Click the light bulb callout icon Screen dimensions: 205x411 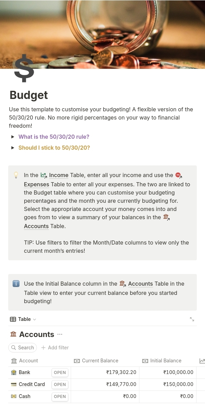[16, 175]
